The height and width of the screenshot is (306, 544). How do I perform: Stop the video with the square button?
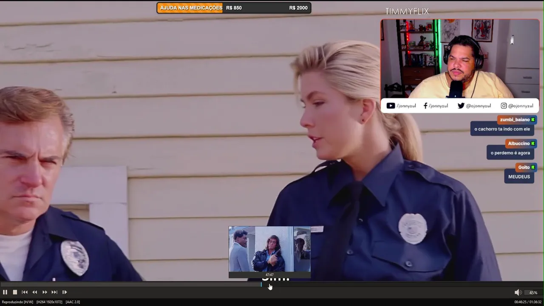pyautogui.click(x=15, y=292)
